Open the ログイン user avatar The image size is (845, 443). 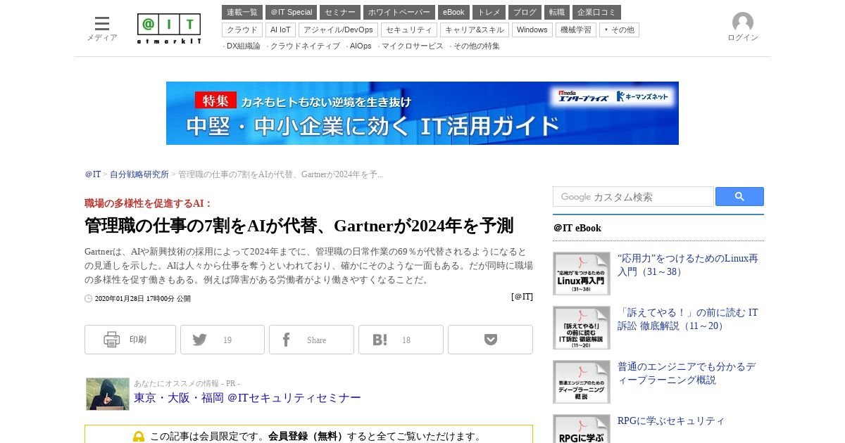(743, 27)
